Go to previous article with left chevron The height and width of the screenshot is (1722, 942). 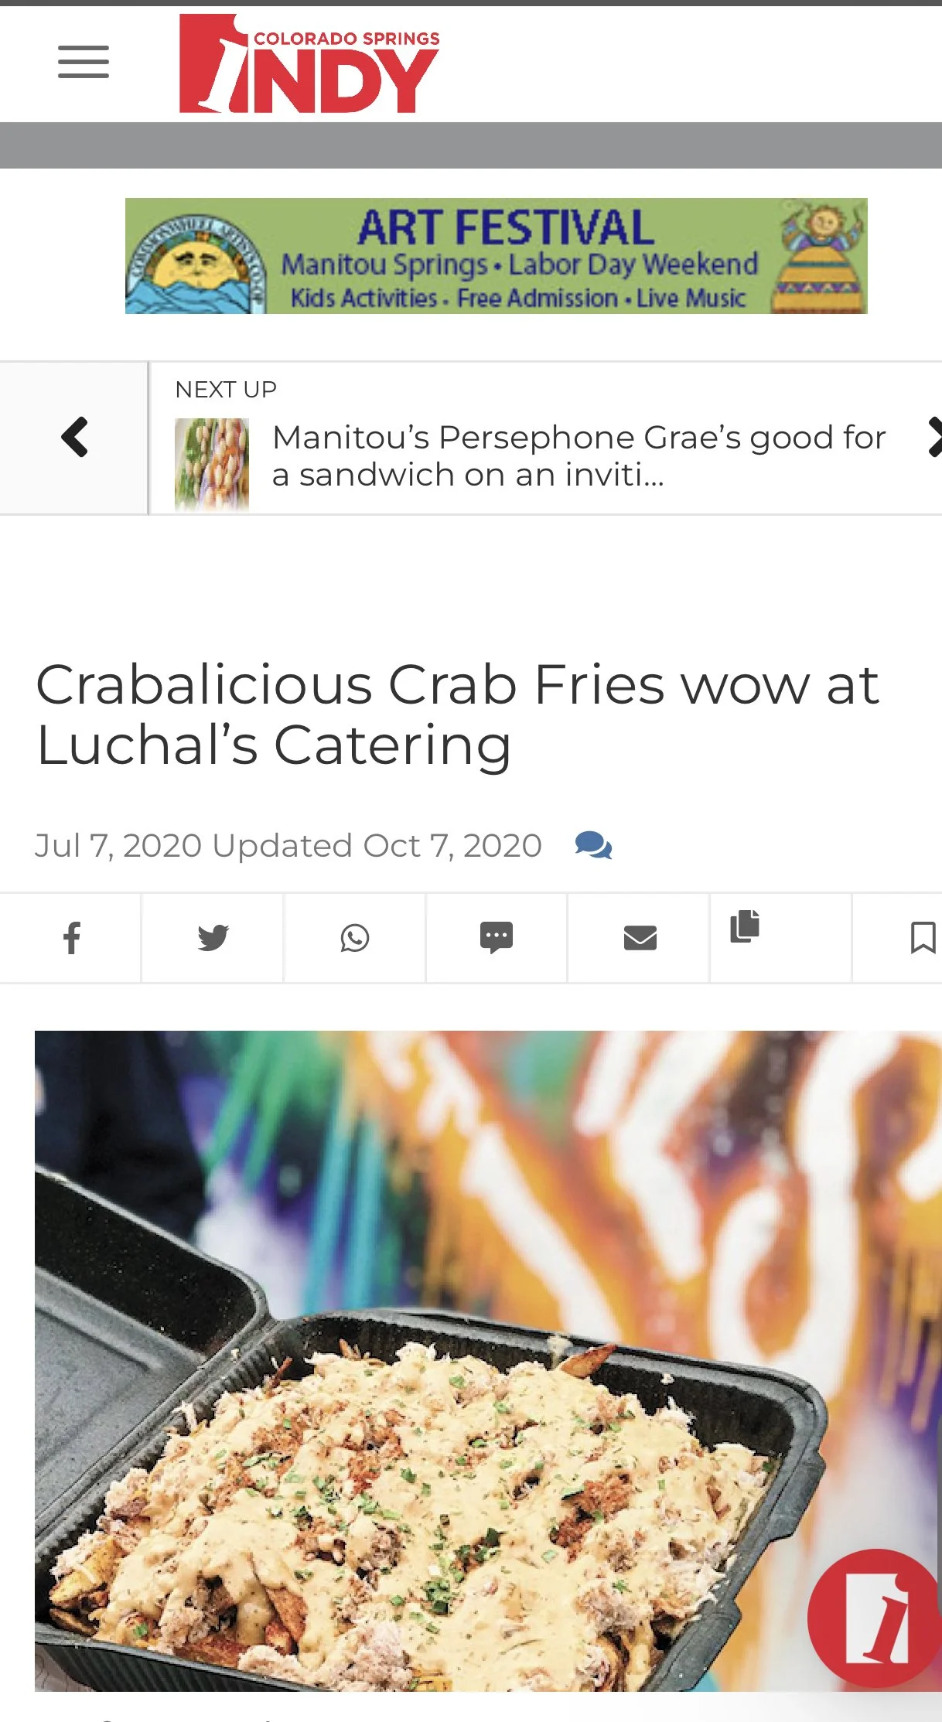74,438
